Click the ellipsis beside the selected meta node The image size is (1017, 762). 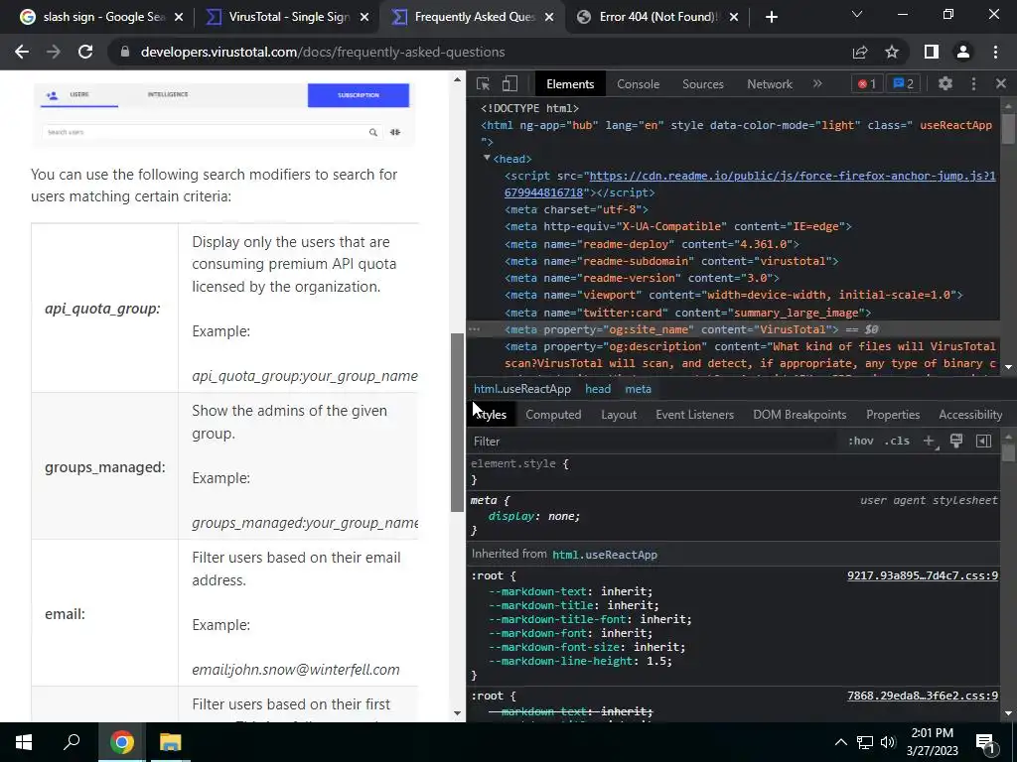474,329
